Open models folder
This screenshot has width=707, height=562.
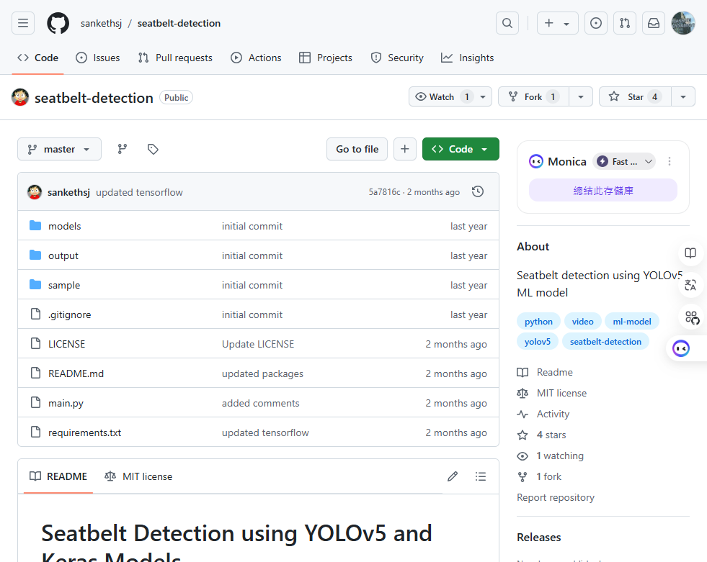[64, 226]
